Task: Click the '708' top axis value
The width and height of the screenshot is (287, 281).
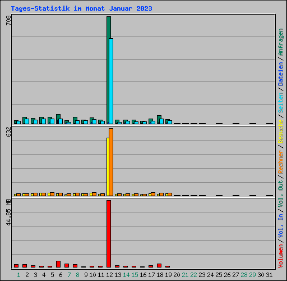Action: coord(8,20)
